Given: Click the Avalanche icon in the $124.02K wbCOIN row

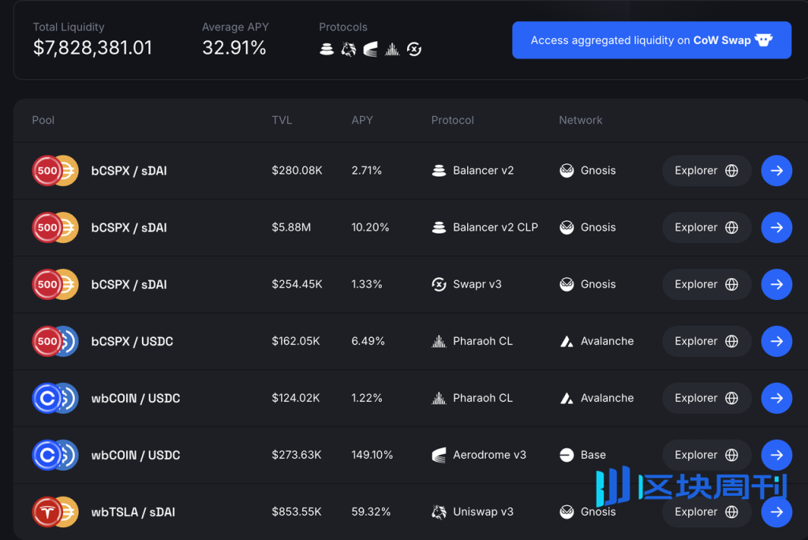Looking at the screenshot, I should pos(567,398).
